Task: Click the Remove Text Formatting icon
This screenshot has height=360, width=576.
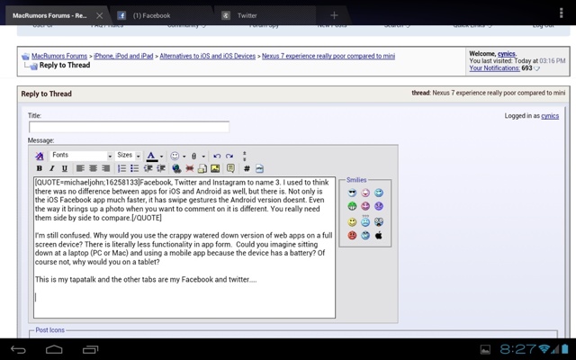Action: click(40, 156)
